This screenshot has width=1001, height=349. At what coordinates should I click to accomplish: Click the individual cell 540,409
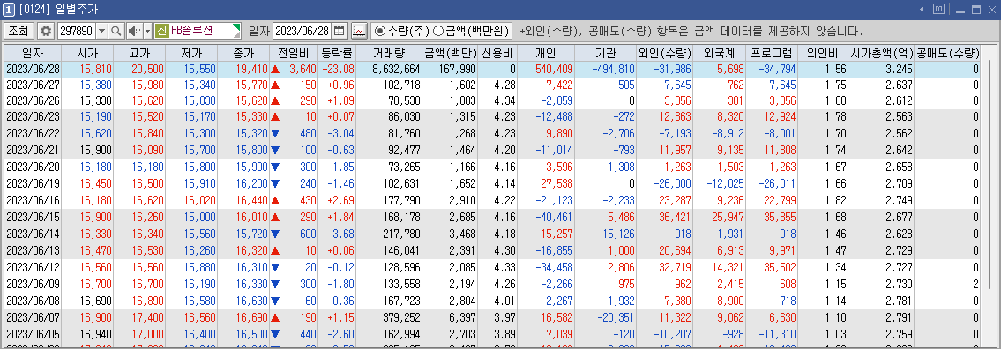[547, 69]
